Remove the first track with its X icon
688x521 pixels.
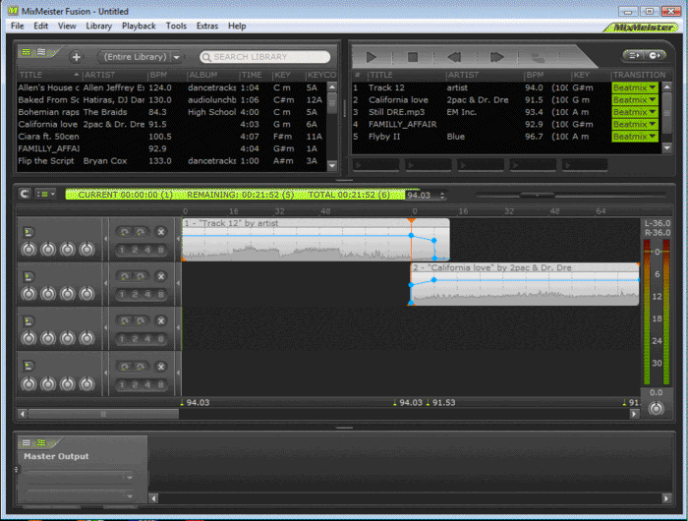tap(161, 232)
